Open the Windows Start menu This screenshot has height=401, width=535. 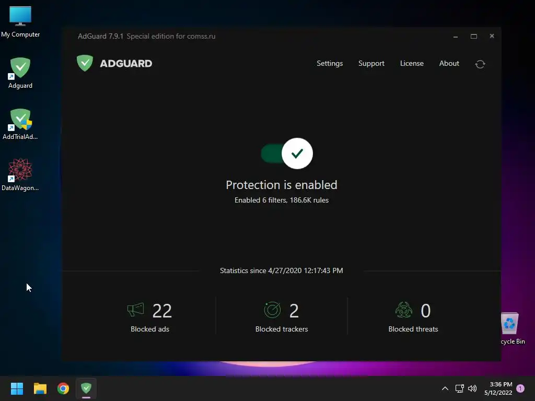click(17, 388)
